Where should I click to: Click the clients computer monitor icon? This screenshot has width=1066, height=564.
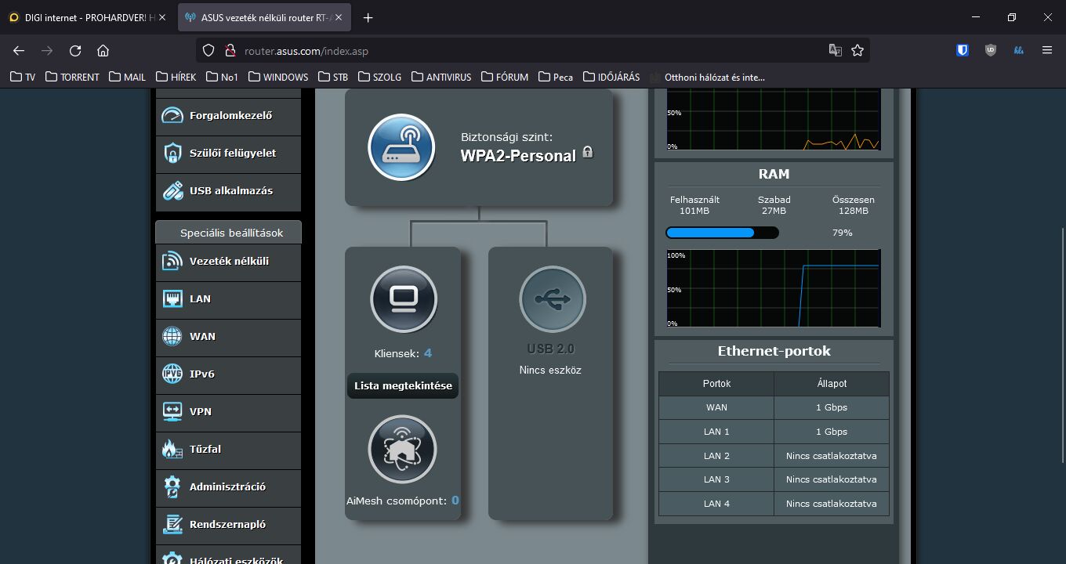(404, 299)
